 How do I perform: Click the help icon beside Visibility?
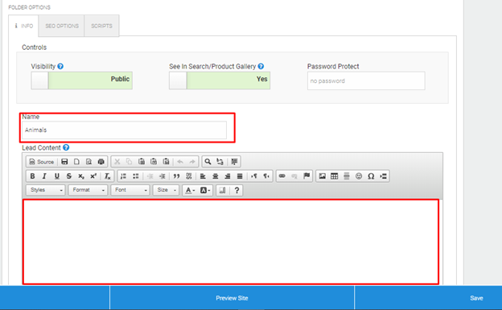coord(60,66)
